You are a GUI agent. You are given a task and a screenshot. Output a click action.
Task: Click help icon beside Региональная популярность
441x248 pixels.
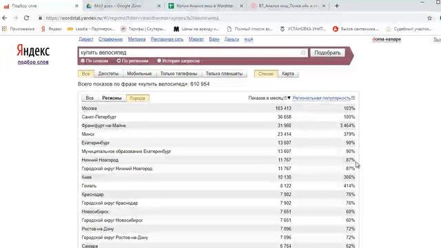(x=353, y=98)
